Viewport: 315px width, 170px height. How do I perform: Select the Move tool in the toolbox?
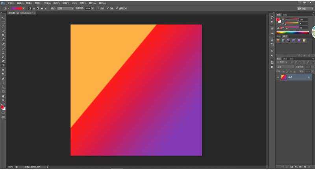point(4,18)
